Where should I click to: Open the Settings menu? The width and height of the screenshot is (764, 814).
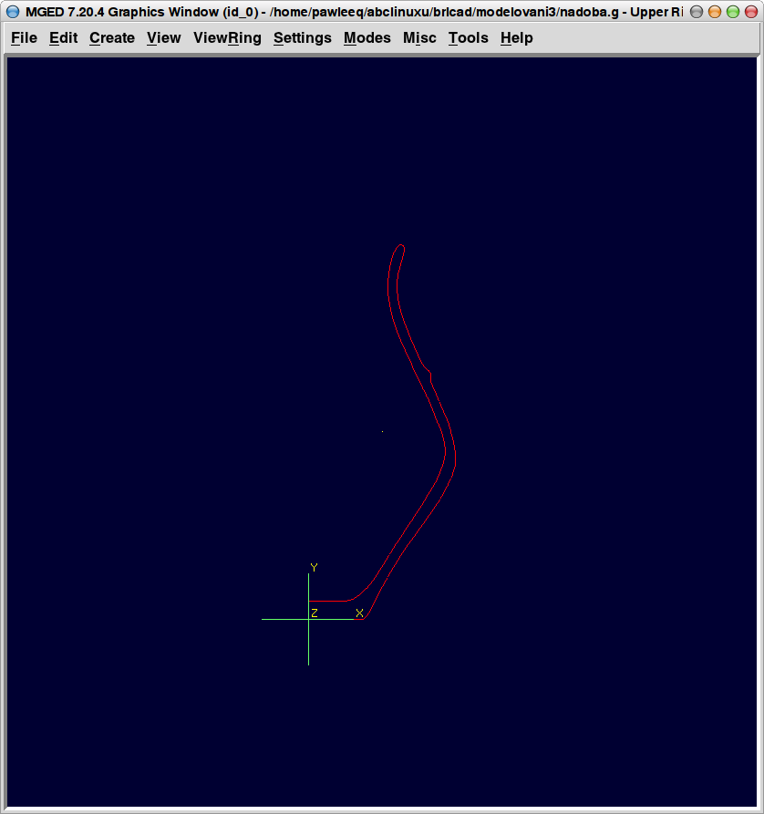coord(303,38)
